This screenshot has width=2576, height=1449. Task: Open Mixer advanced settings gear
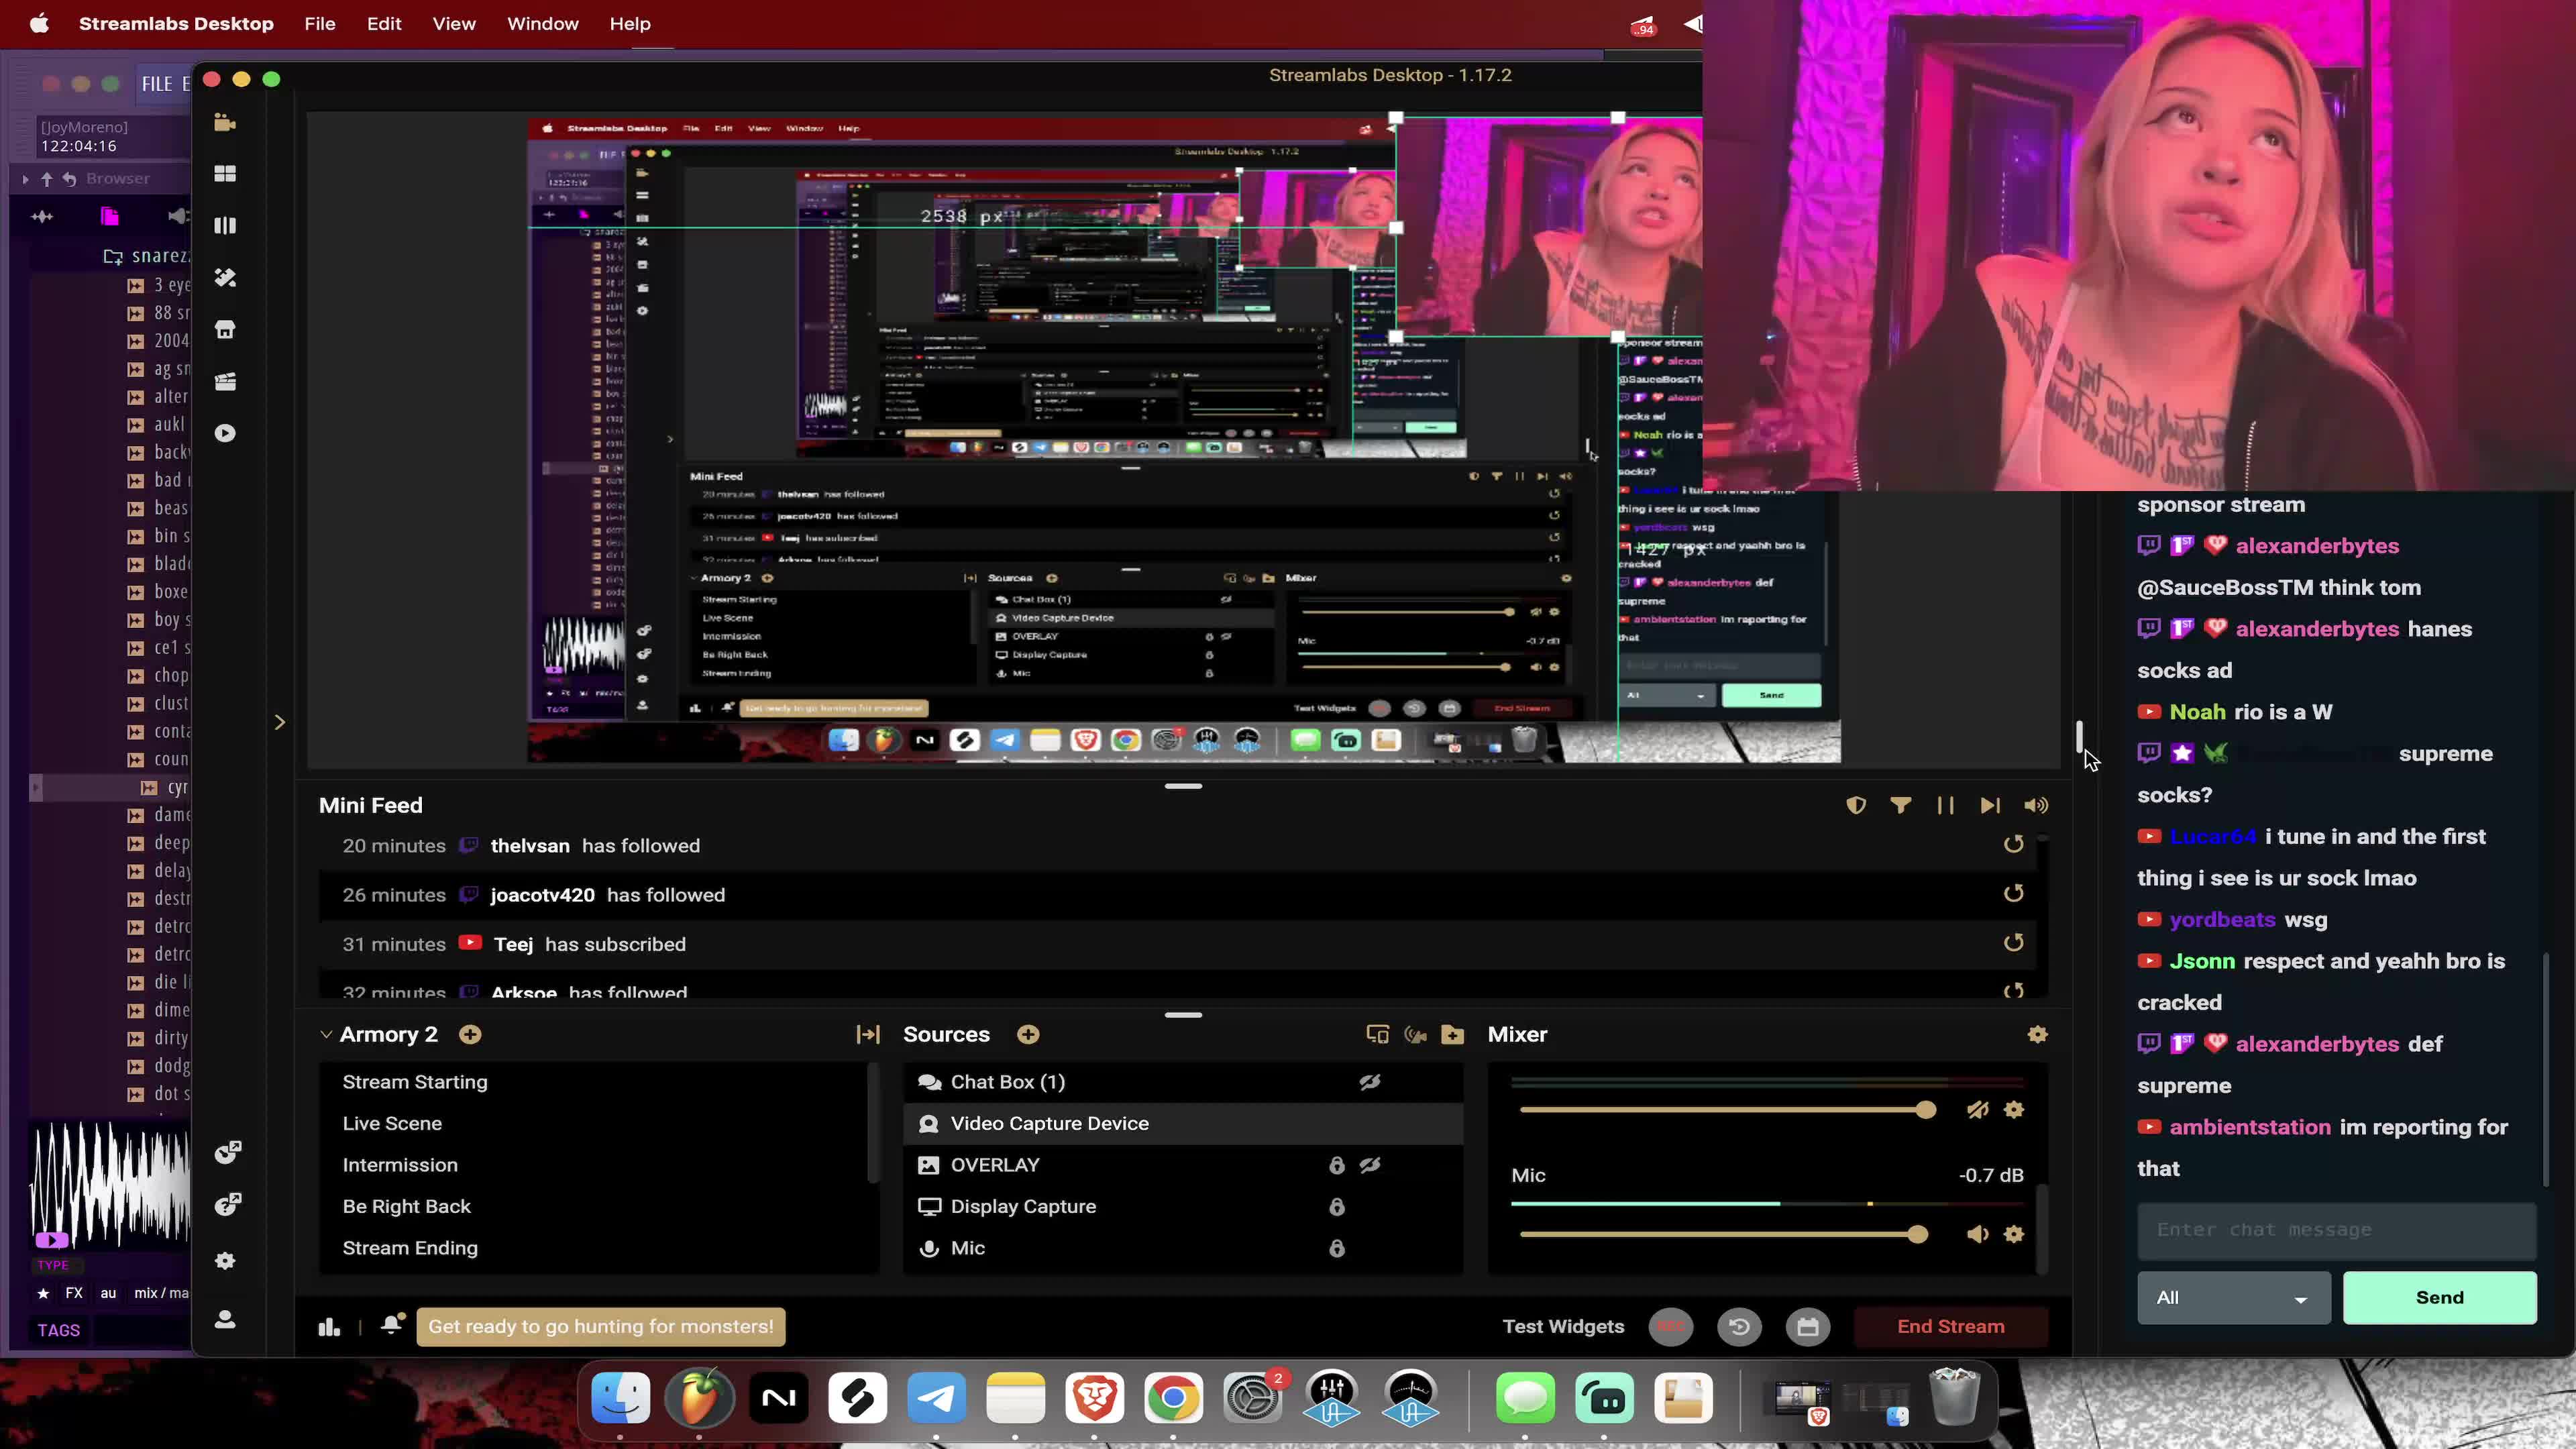coord(2037,1035)
